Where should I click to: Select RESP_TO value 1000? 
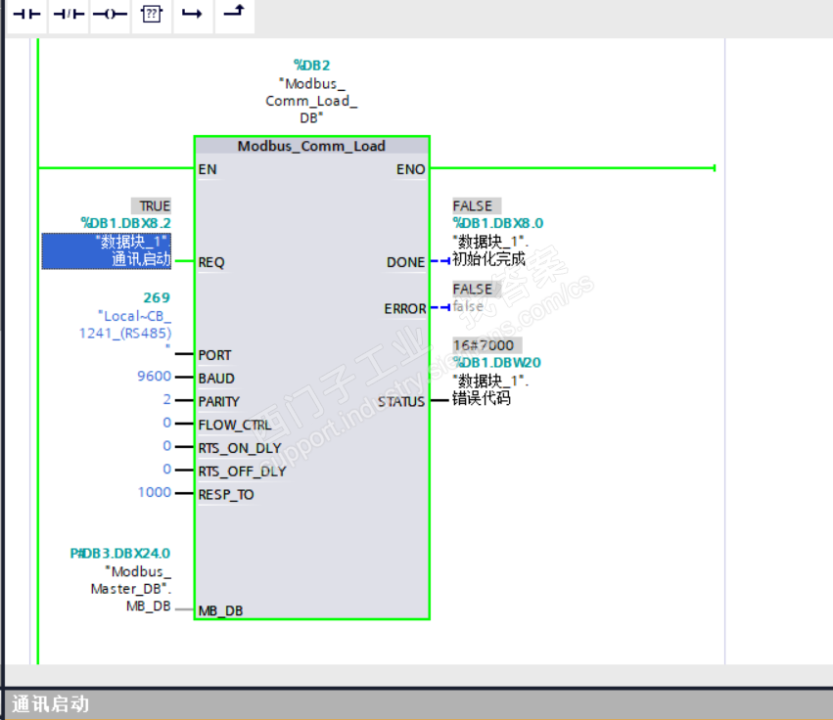154,493
